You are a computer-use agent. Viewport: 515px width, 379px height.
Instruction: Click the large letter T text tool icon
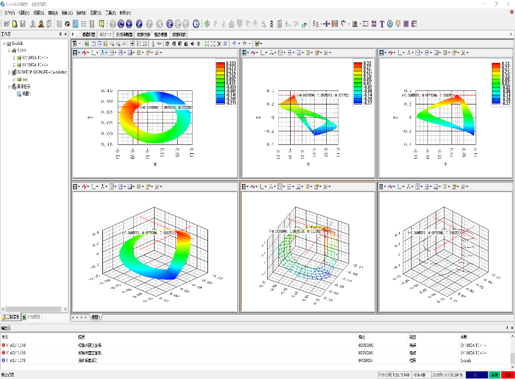point(382,24)
